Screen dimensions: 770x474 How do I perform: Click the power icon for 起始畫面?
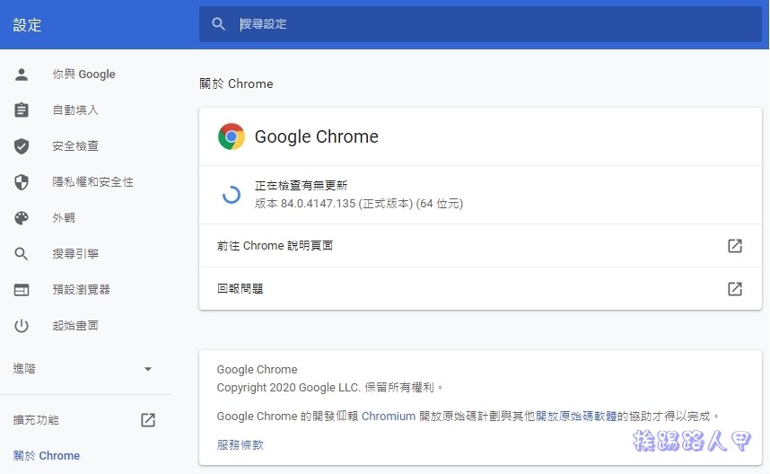tap(22, 326)
